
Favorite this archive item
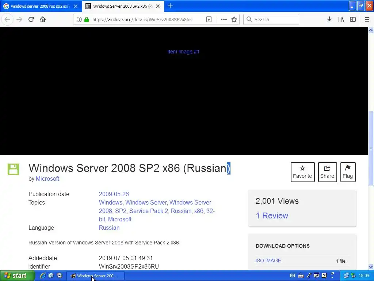302,172
